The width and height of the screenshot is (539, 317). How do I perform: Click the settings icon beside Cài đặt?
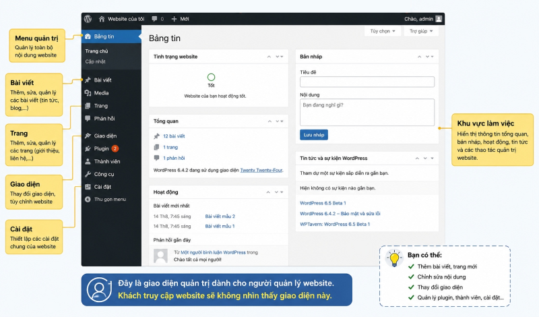coord(88,187)
